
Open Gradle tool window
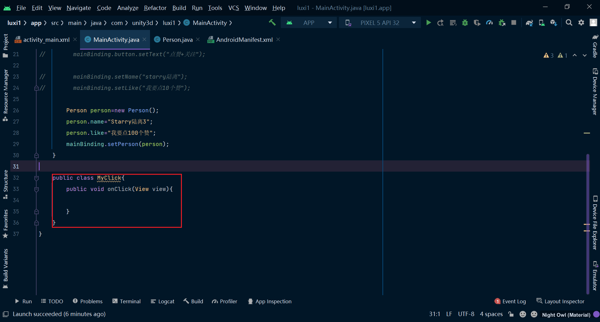click(x=595, y=46)
